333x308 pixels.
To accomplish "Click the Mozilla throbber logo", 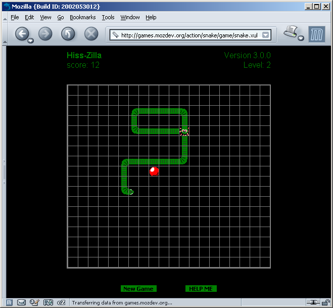I will coord(316,34).
